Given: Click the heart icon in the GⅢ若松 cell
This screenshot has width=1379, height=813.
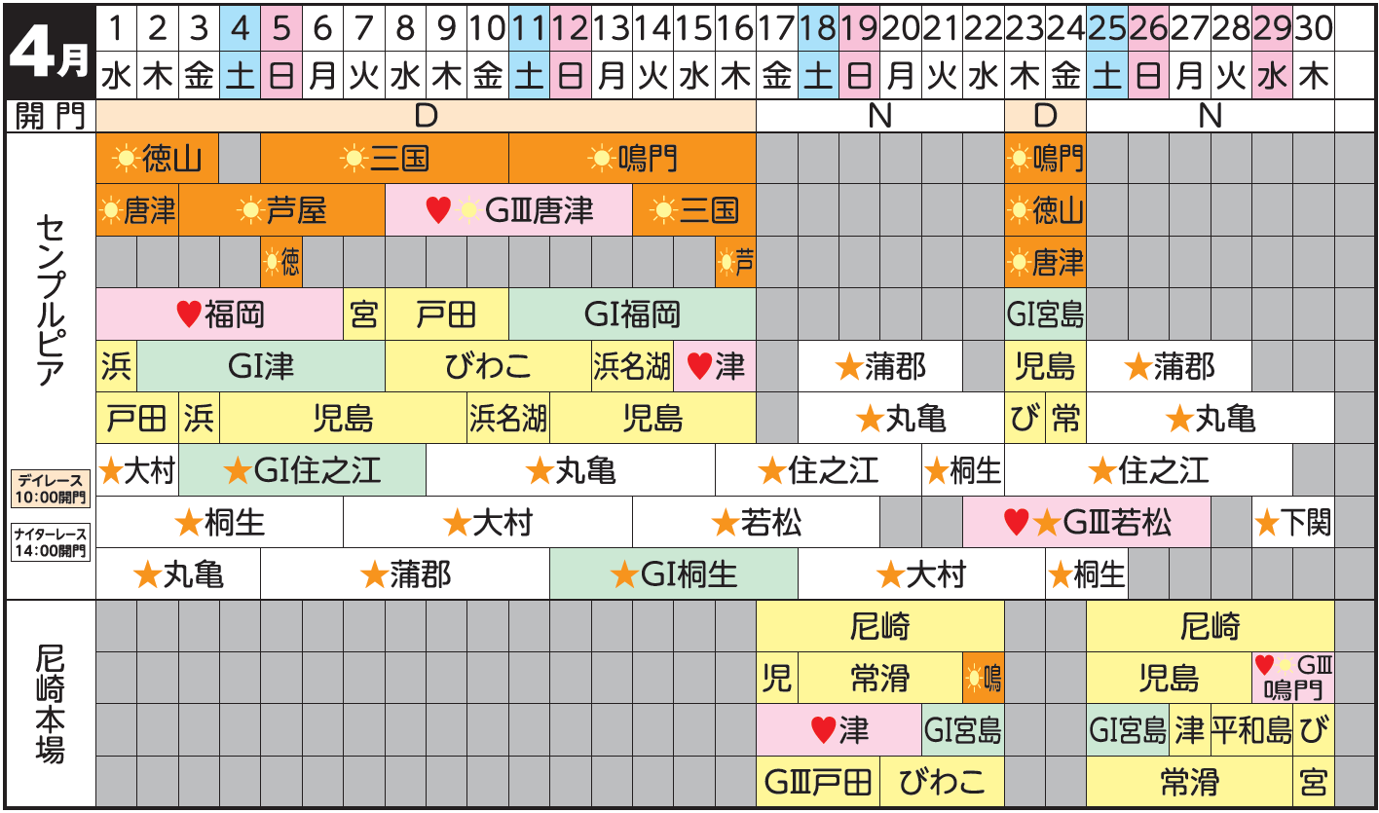Looking at the screenshot, I should (1016, 524).
